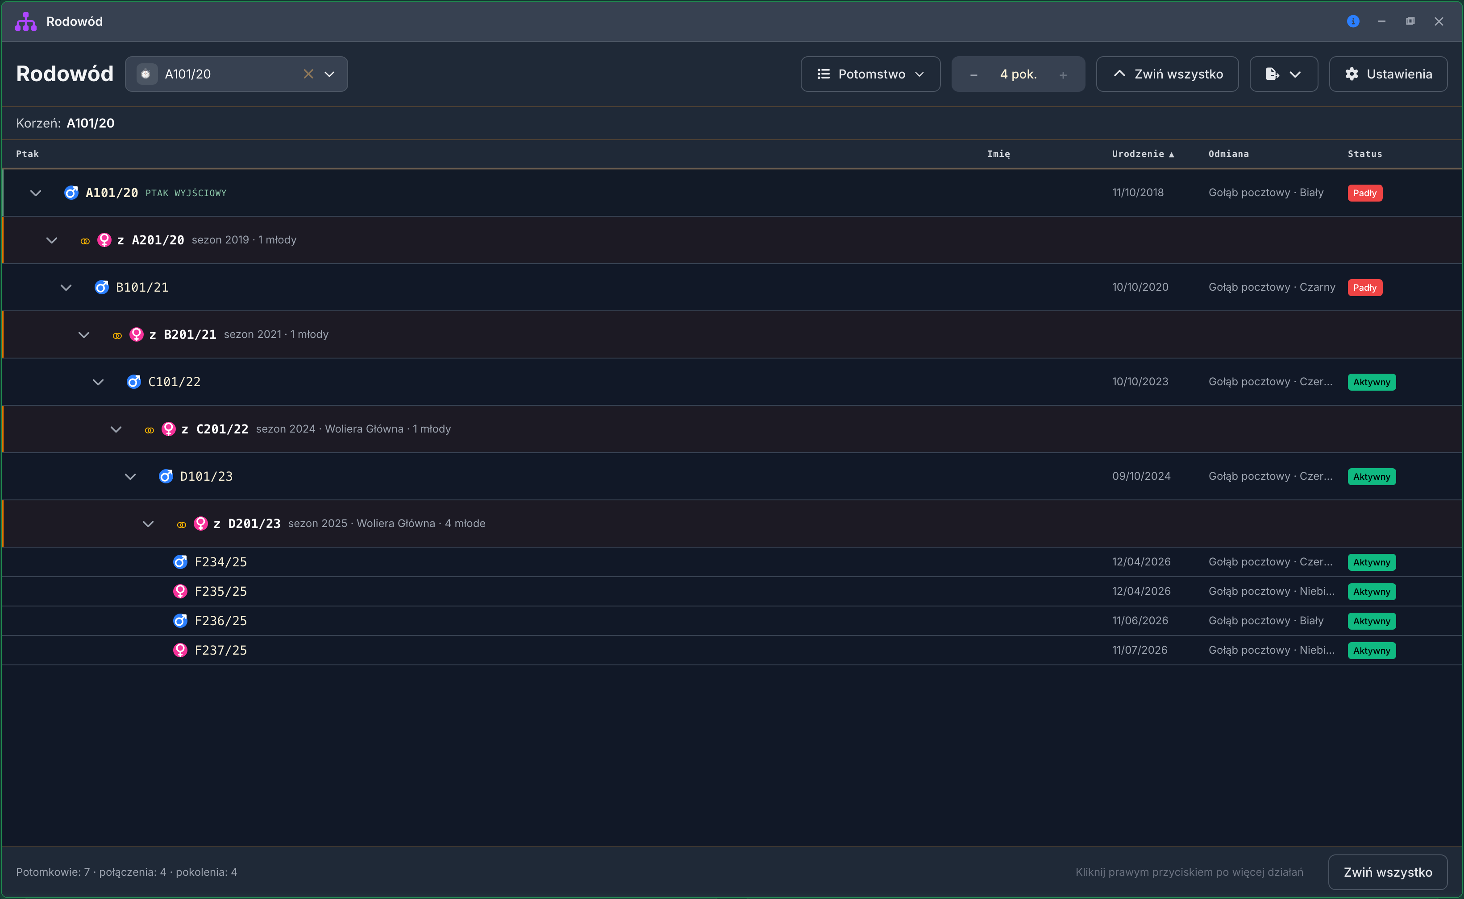Collapse the D101/23 row
This screenshot has height=899, width=1464.
click(x=130, y=476)
